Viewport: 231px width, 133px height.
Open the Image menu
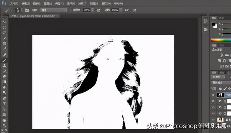(36, 4)
